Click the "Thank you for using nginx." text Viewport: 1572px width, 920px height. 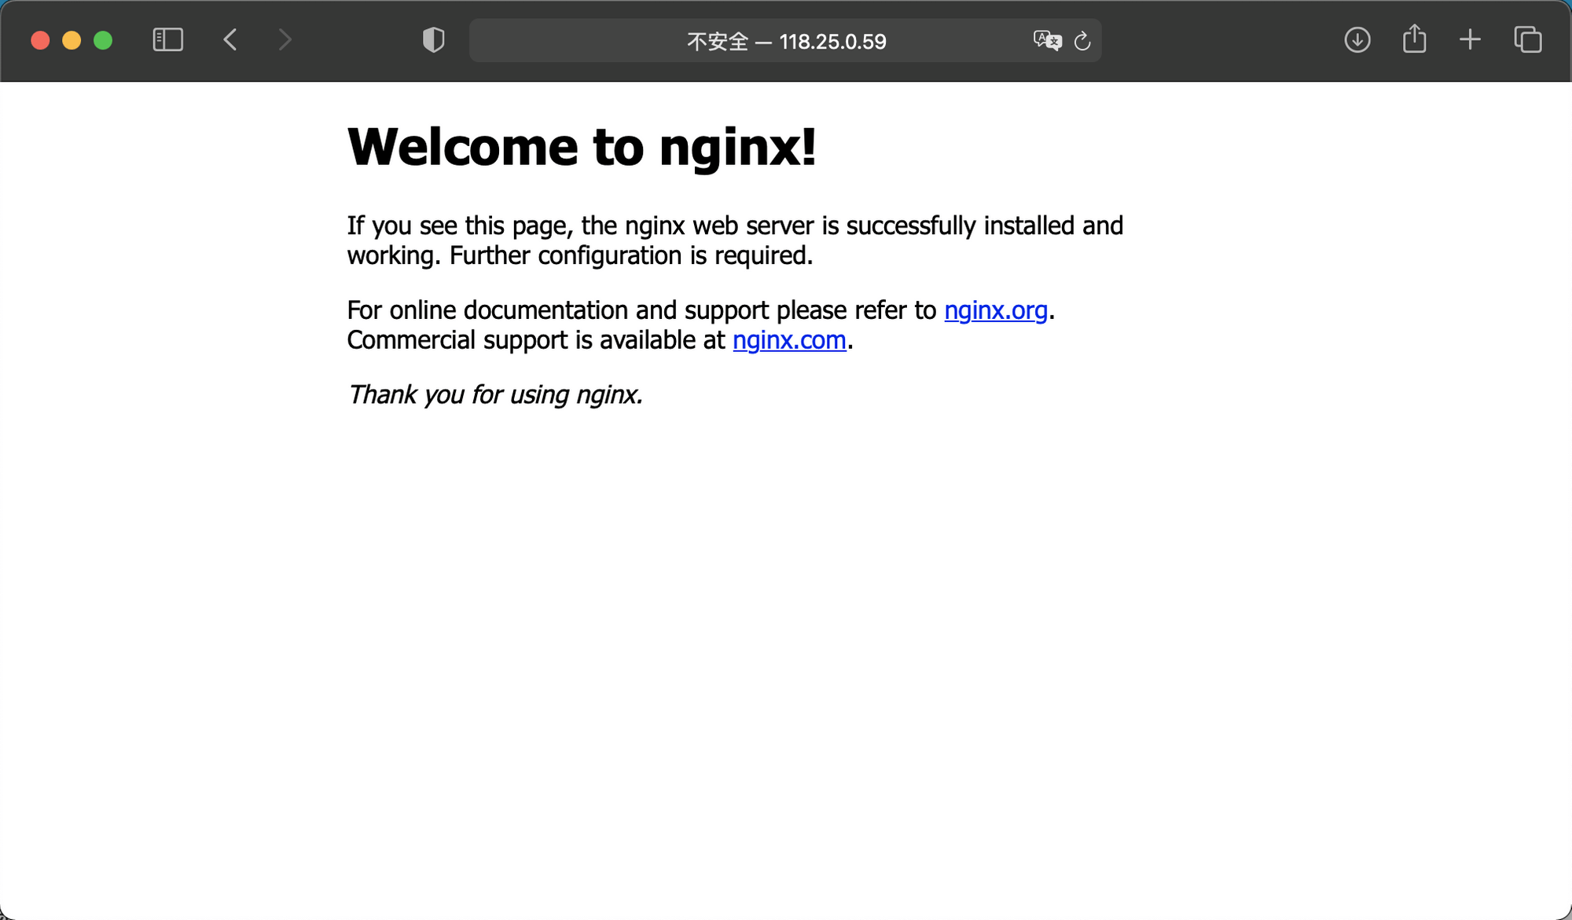495,394
